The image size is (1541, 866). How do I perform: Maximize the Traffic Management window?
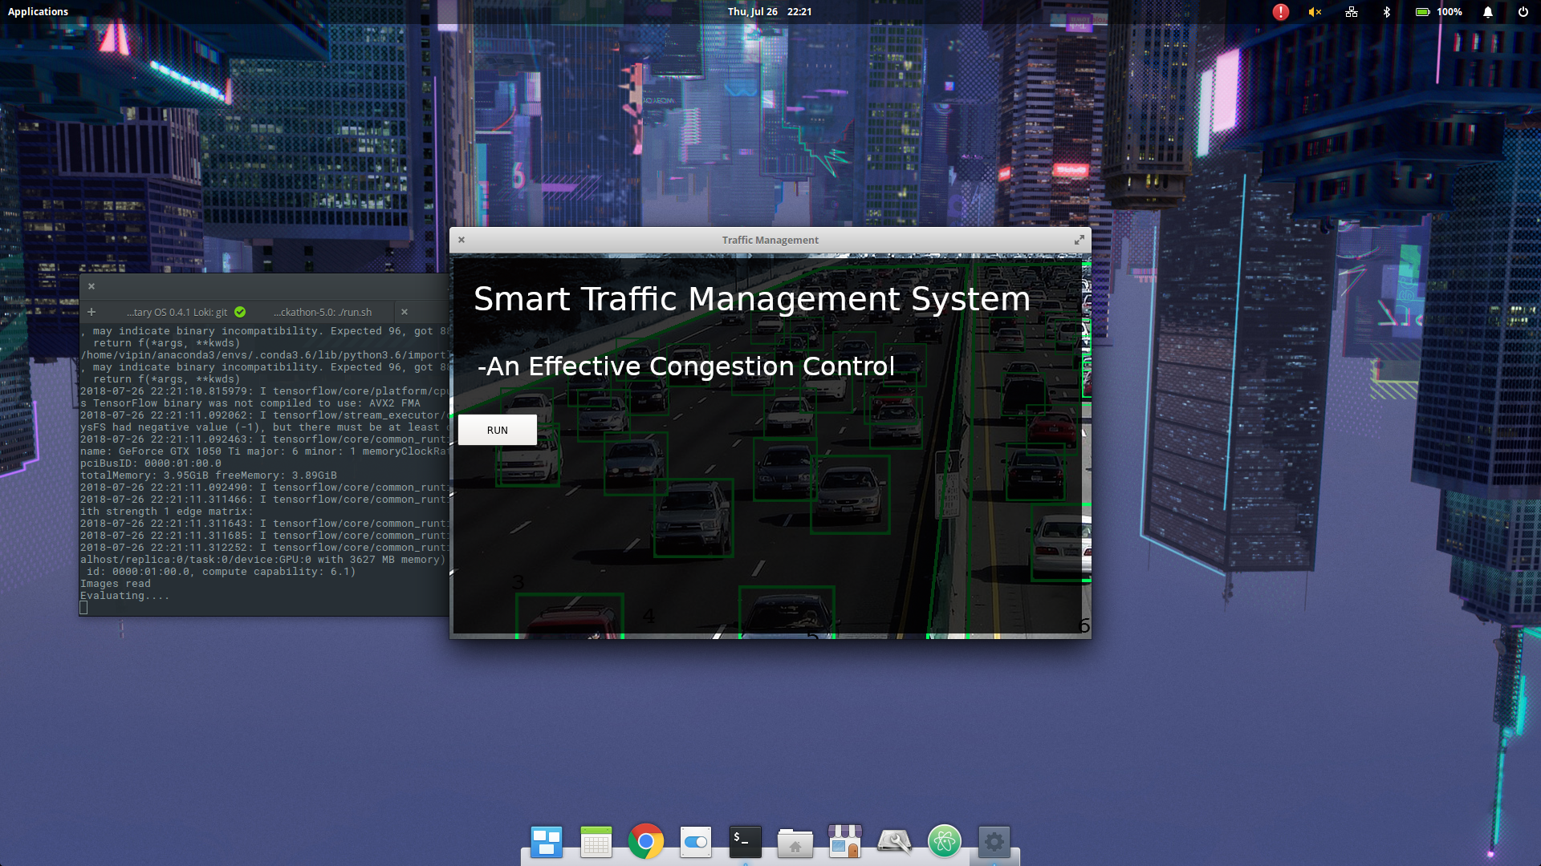(x=1080, y=240)
